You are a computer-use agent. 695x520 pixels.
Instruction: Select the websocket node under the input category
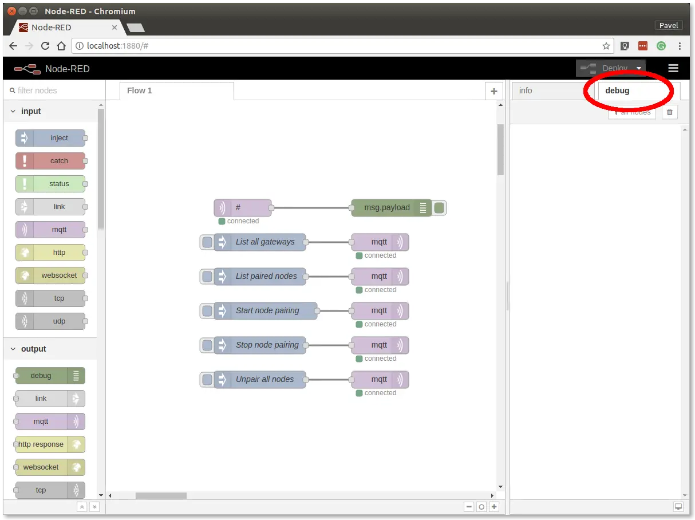(50, 275)
